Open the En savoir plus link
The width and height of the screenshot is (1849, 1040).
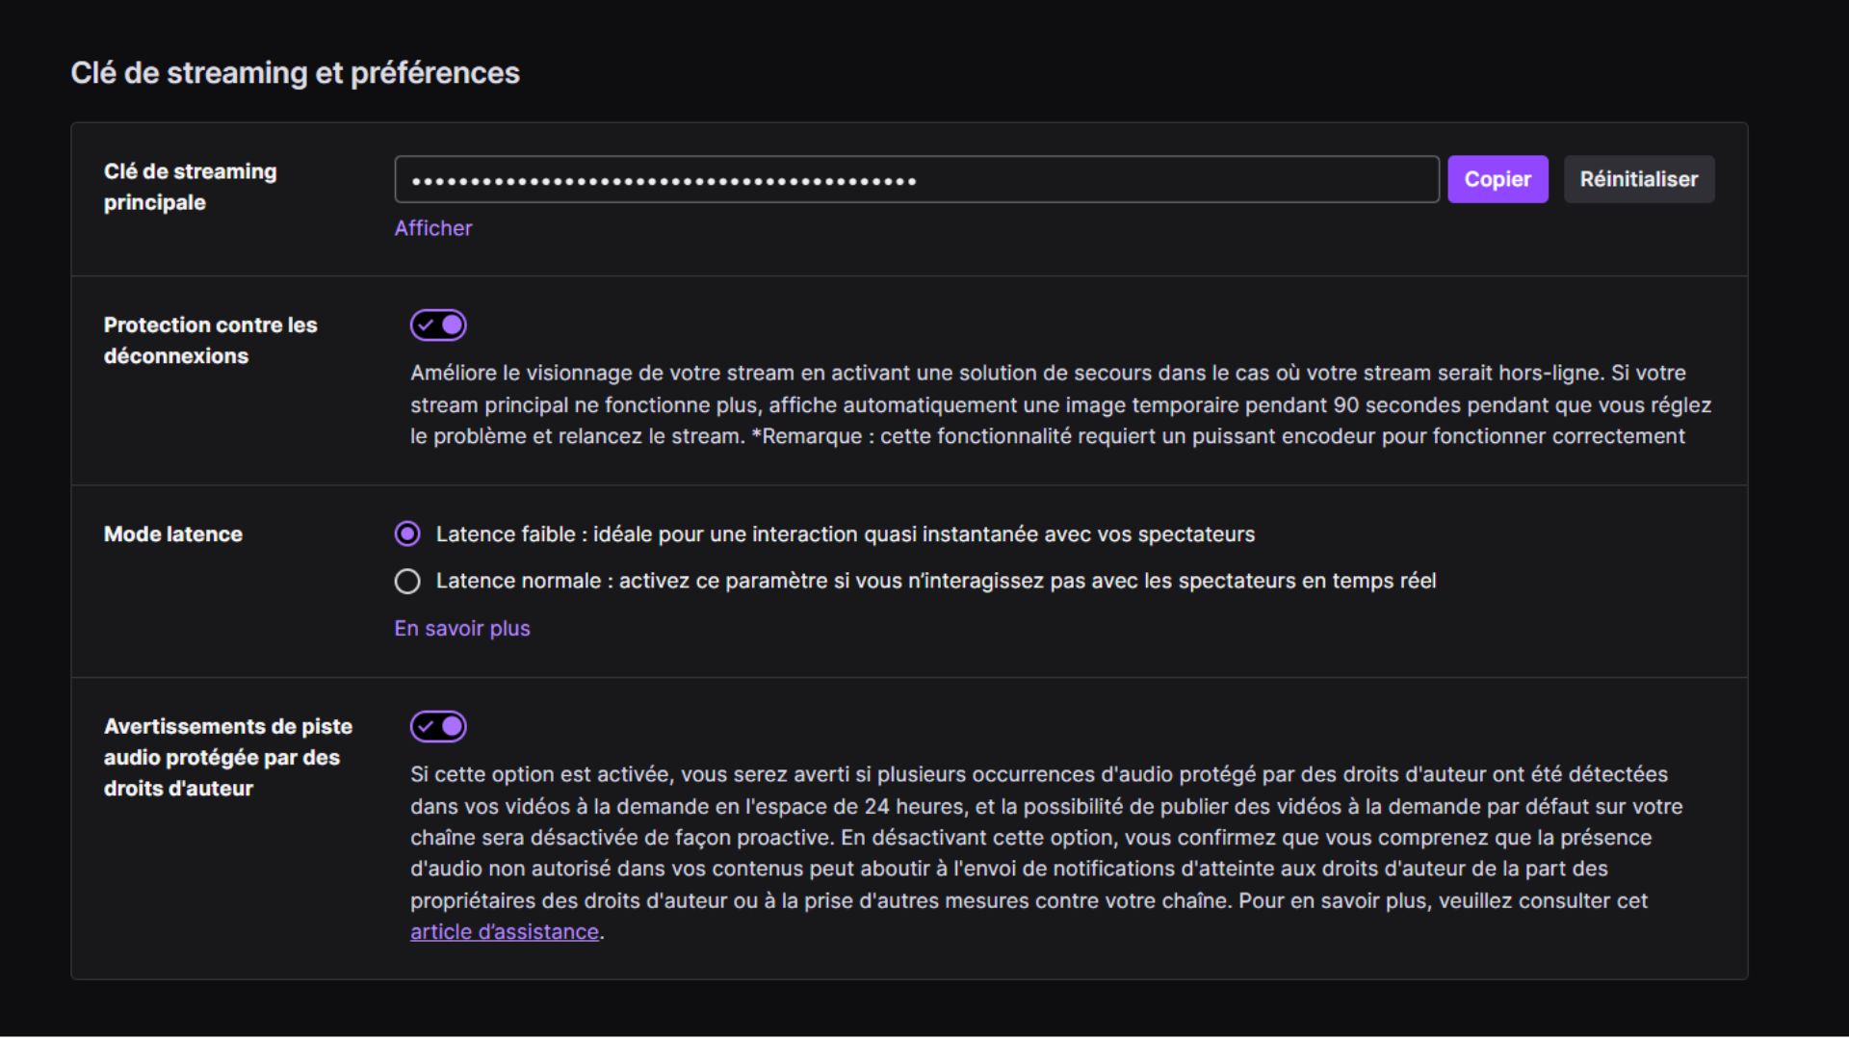pyautogui.click(x=461, y=628)
